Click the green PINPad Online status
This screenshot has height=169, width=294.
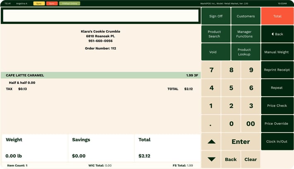tap(70, 3)
